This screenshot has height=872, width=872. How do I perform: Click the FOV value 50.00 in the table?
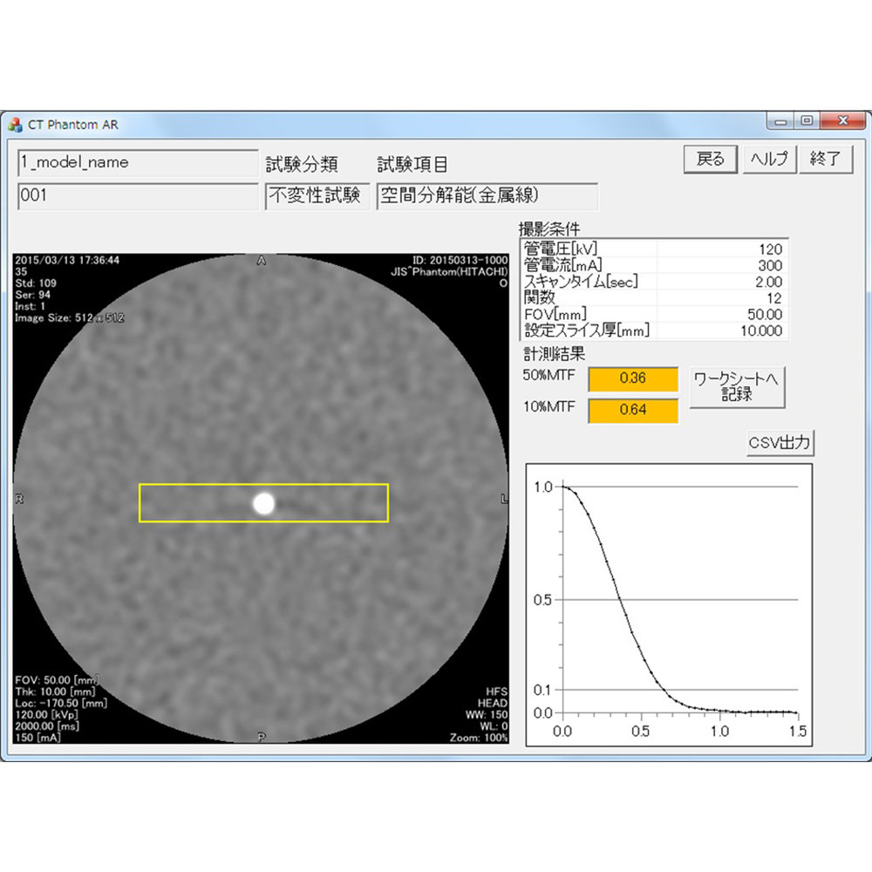coord(765,315)
